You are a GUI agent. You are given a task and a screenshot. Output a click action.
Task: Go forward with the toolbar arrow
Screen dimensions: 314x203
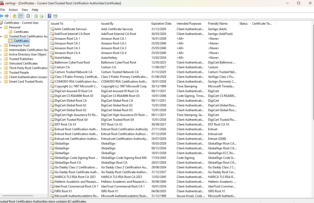pos(7,16)
